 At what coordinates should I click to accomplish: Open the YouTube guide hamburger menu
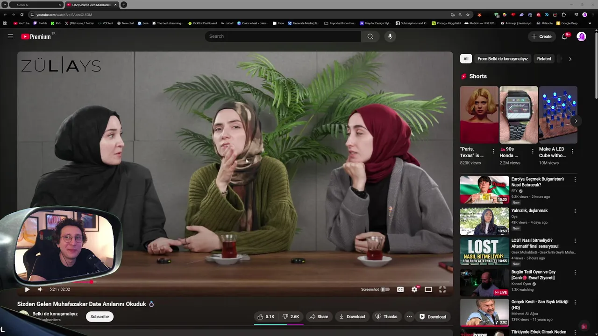[x=10, y=36]
